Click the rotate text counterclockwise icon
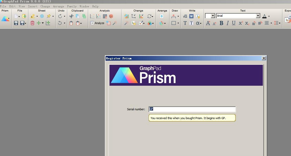This screenshot has width=291, height=156. pos(254,23)
